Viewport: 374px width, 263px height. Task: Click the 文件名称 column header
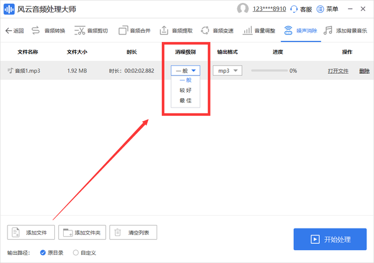click(x=27, y=52)
